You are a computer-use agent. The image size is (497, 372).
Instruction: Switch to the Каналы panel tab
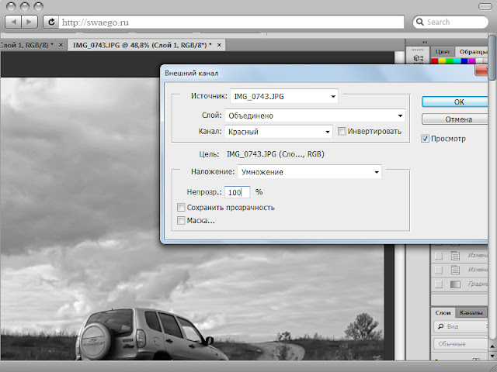(x=471, y=312)
